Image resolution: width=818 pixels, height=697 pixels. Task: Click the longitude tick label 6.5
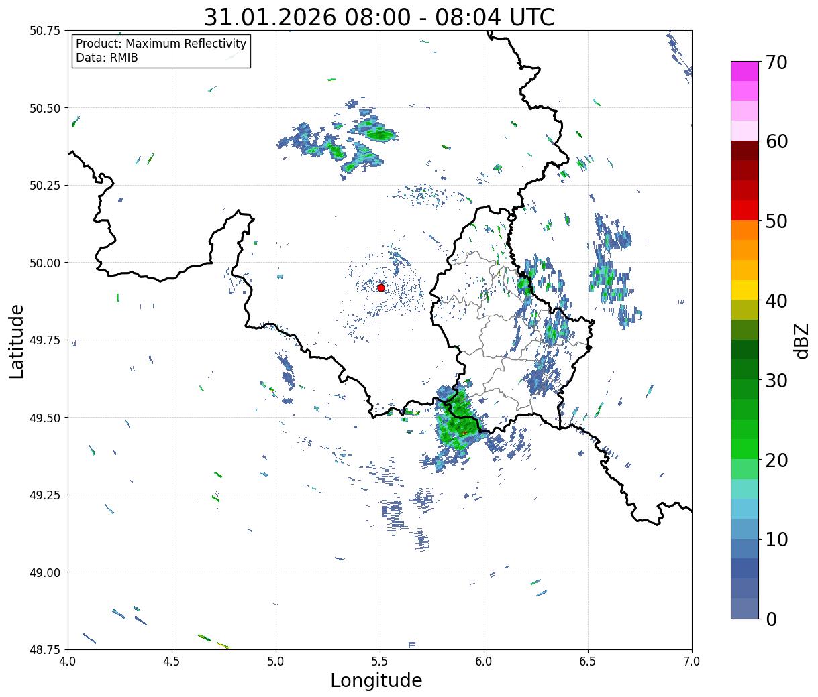click(x=588, y=661)
